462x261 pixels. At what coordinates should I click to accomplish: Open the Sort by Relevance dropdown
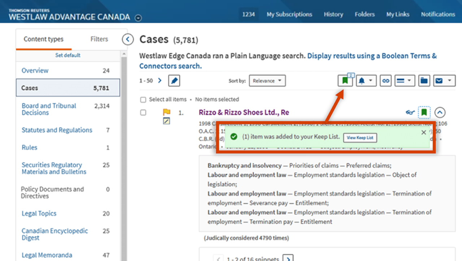[x=267, y=81]
